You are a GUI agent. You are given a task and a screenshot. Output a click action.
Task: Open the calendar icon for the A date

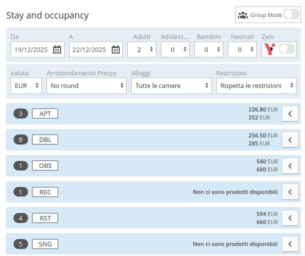pos(116,49)
